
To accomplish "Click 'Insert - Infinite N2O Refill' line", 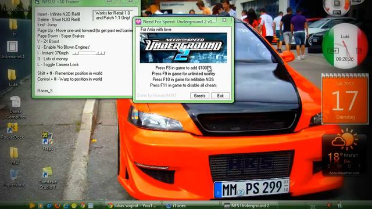I will [59, 14].
